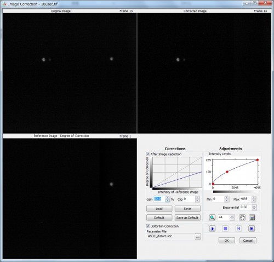The height and width of the screenshot is (262, 274).
Task: Increase the Max intensity stepper
Action: pos(254,198)
